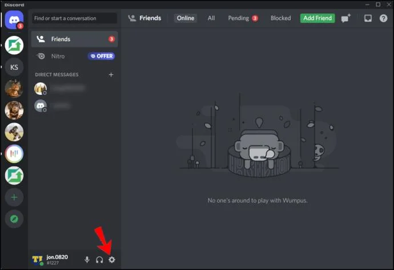Switch to the All friends tab
The image size is (394, 270).
coord(211,18)
